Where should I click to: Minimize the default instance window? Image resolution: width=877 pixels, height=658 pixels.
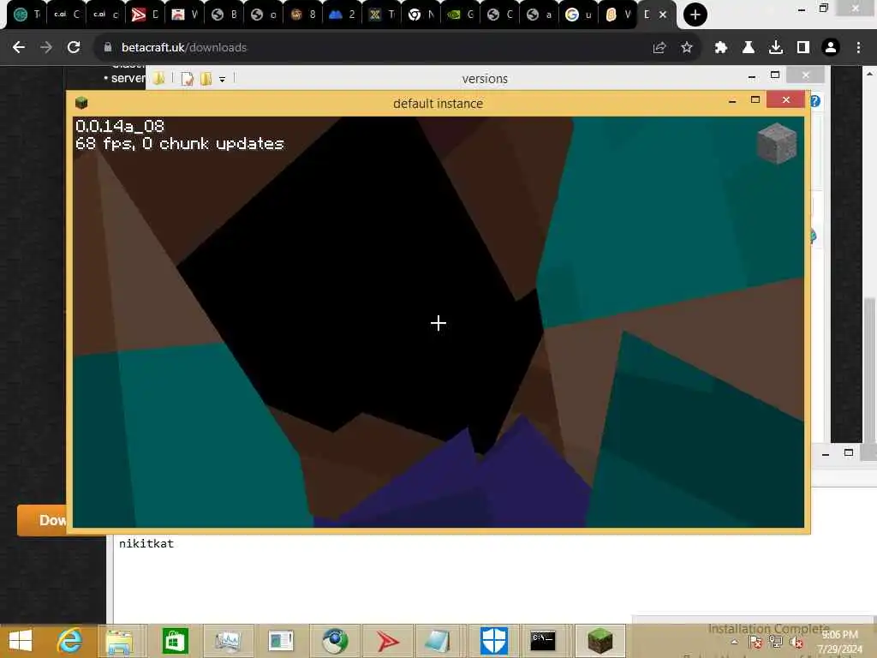[732, 101]
